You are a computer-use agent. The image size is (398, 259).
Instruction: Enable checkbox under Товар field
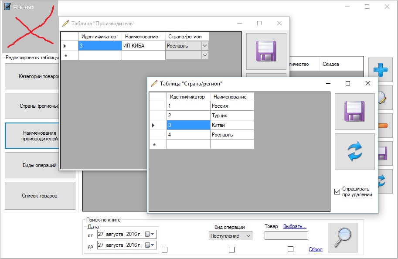[x=290, y=249]
